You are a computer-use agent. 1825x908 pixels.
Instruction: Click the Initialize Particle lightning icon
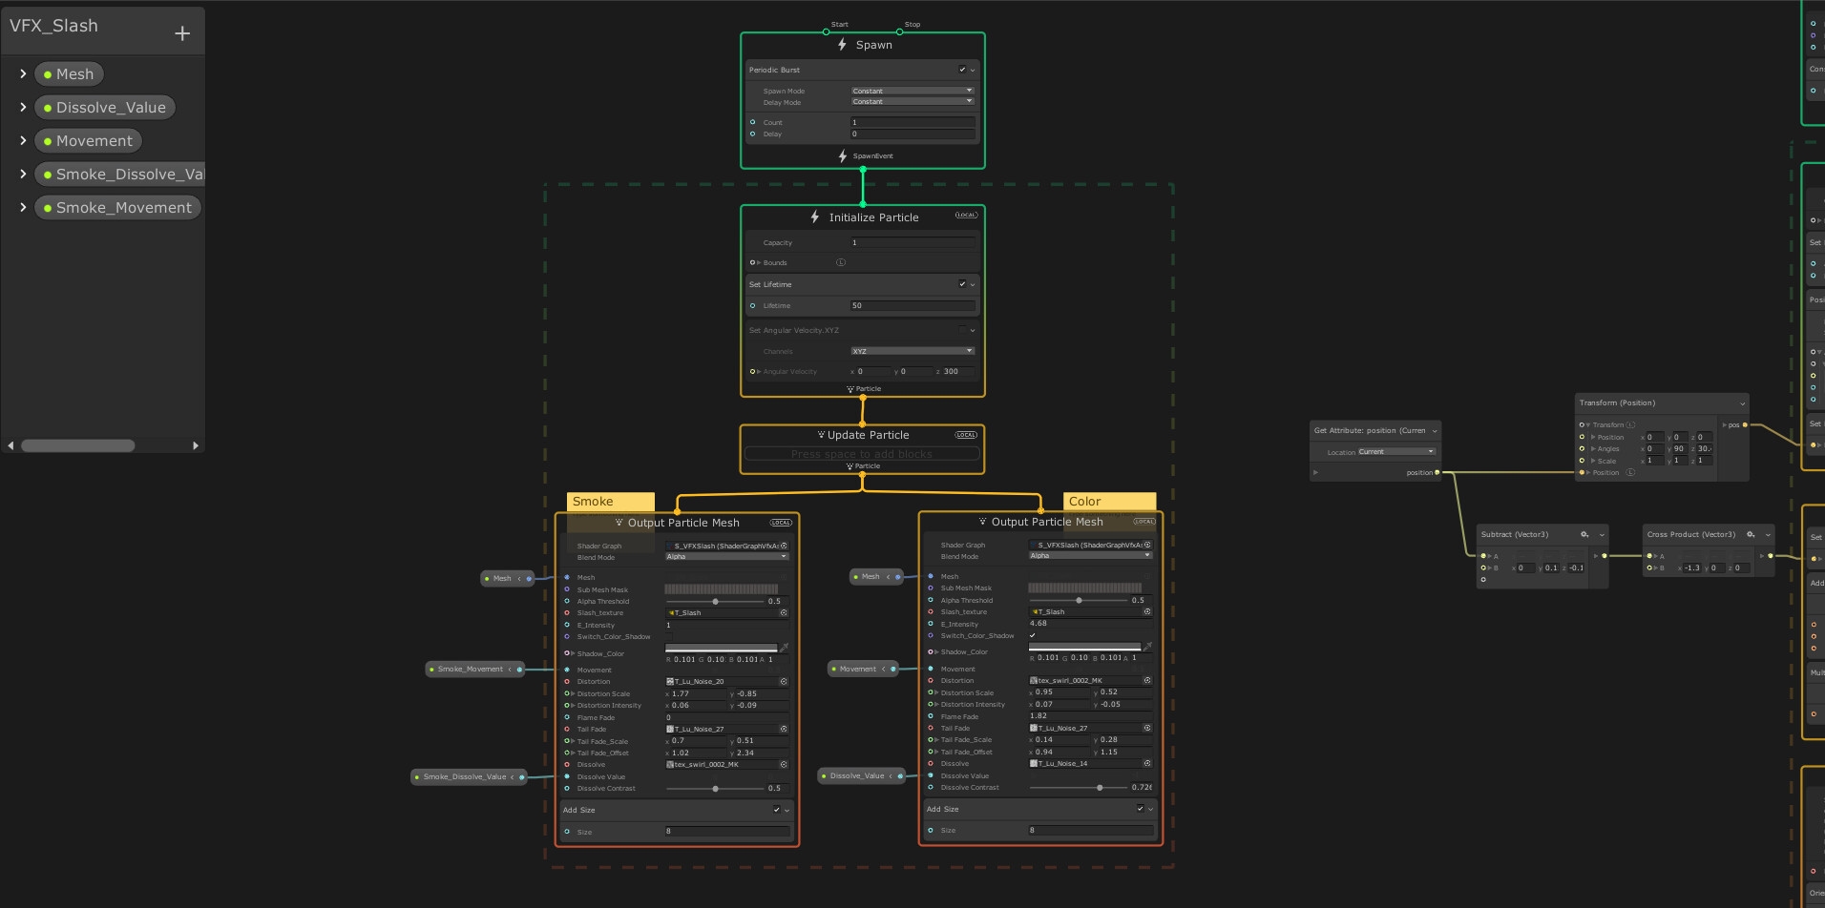814,217
